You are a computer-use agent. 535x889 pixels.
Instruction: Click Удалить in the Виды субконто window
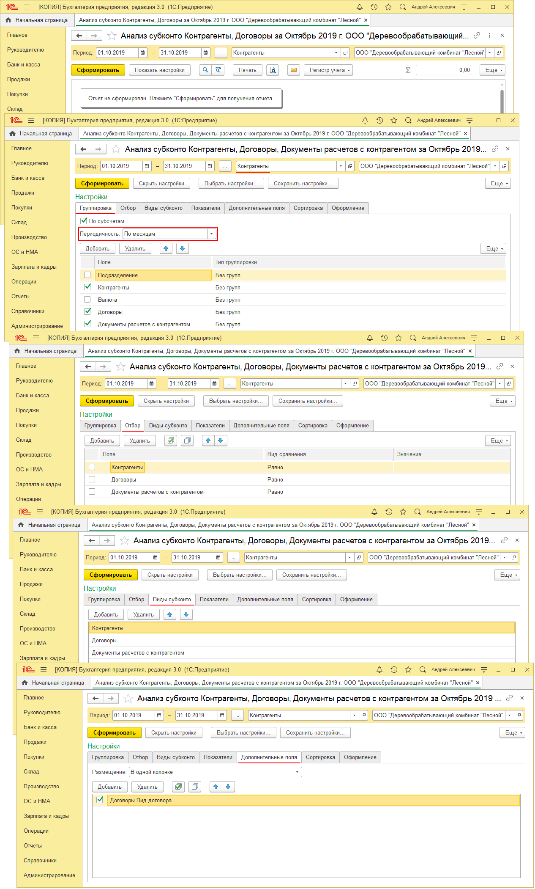(x=144, y=615)
